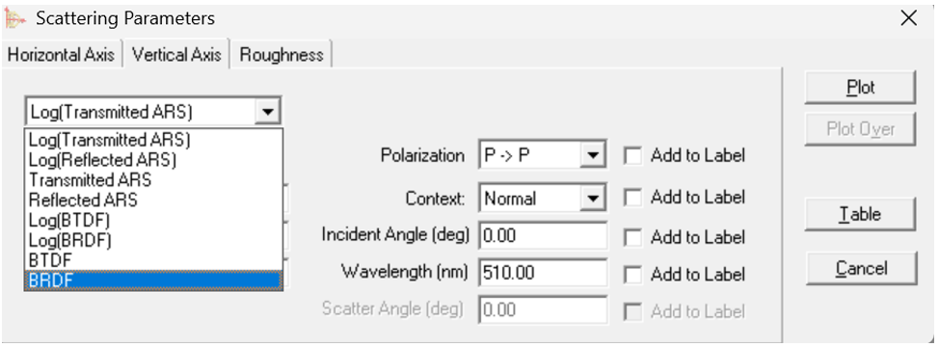Choose BRDF from the list
939x347 pixels.
(x=153, y=280)
